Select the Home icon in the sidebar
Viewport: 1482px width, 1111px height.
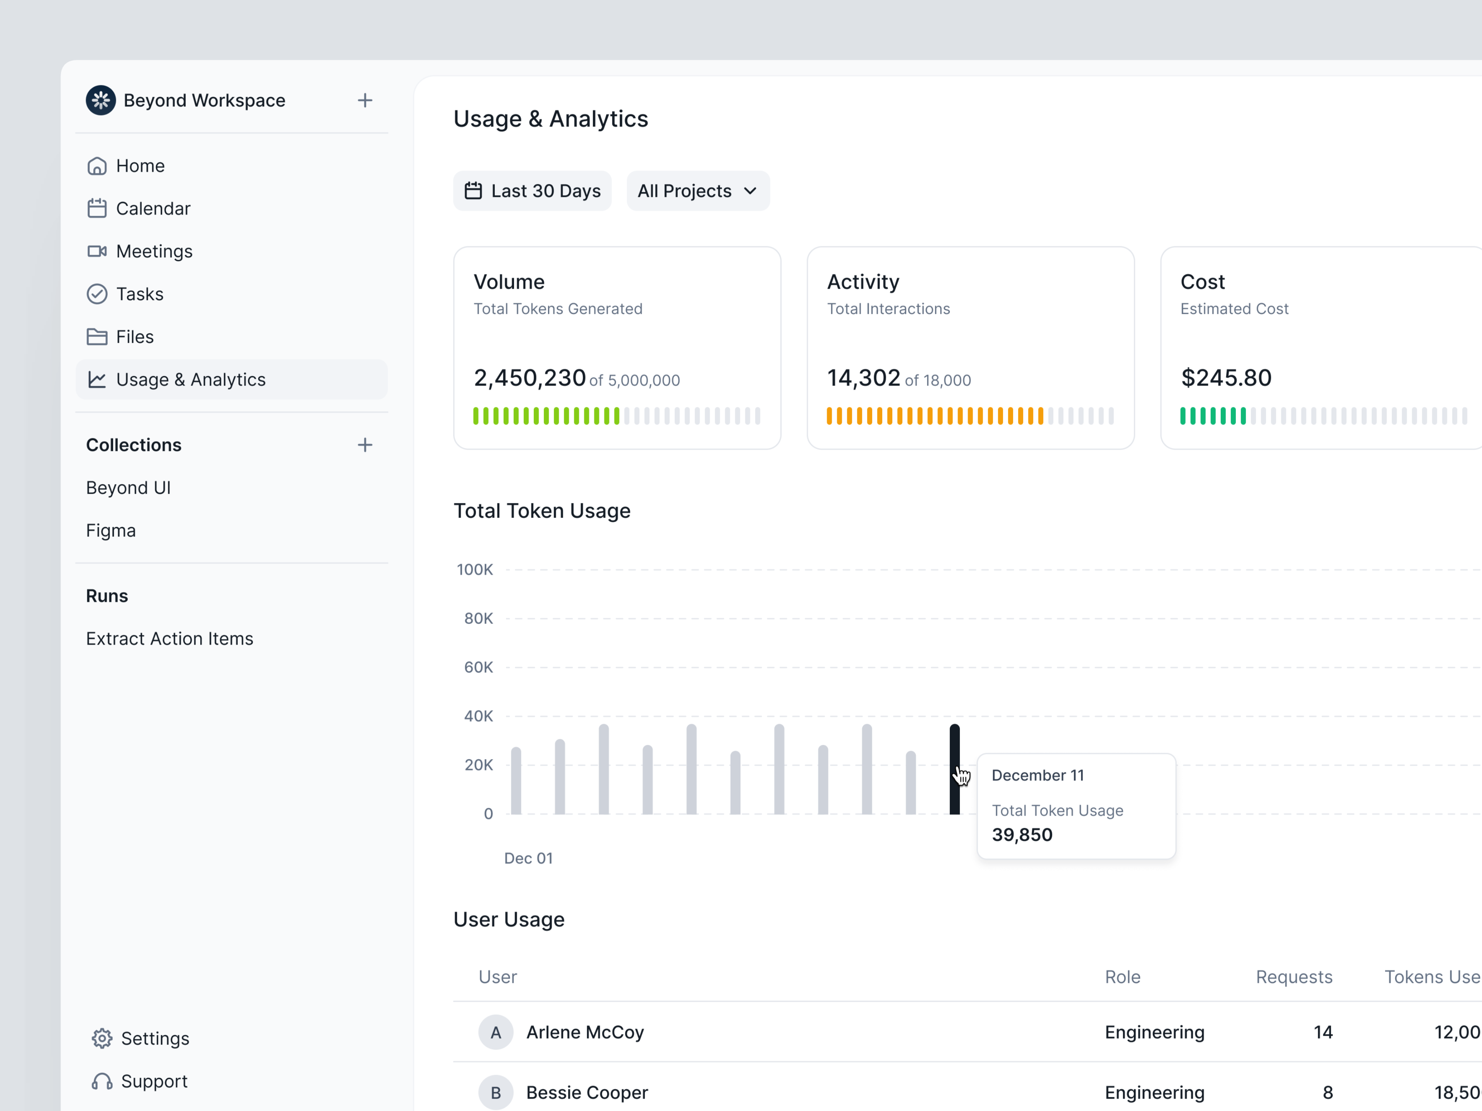tap(98, 165)
